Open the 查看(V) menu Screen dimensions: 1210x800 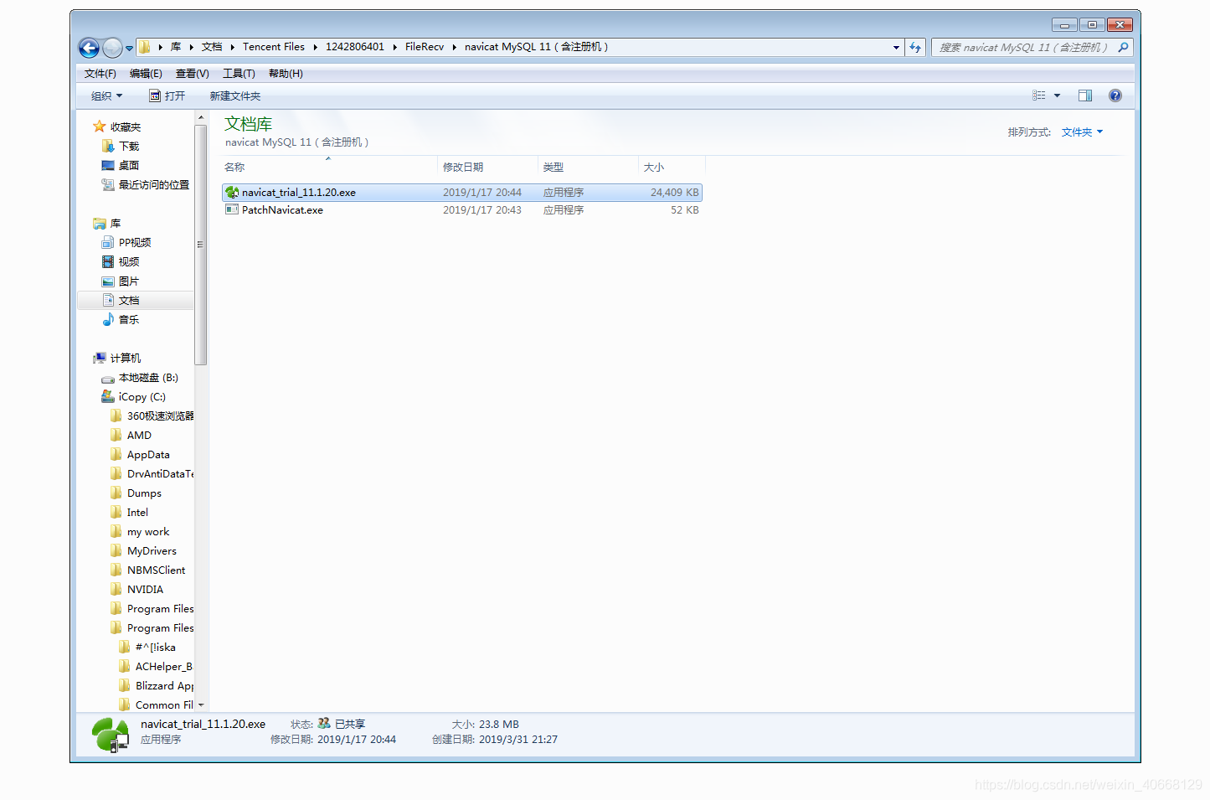pyautogui.click(x=192, y=74)
